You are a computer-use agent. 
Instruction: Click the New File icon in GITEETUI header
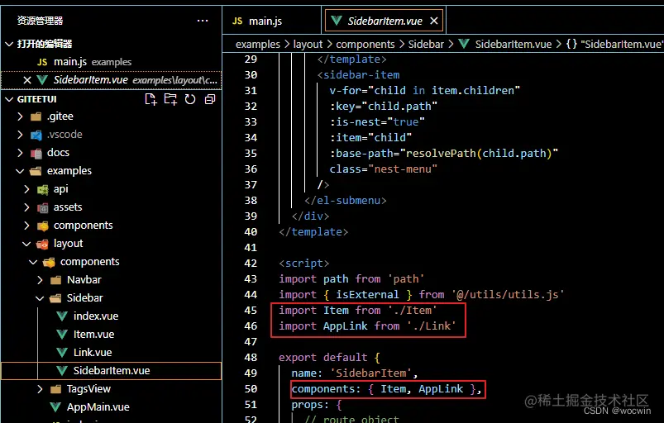click(x=150, y=99)
